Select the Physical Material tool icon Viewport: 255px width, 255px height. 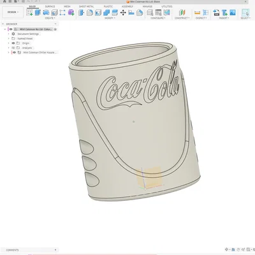[140, 13]
